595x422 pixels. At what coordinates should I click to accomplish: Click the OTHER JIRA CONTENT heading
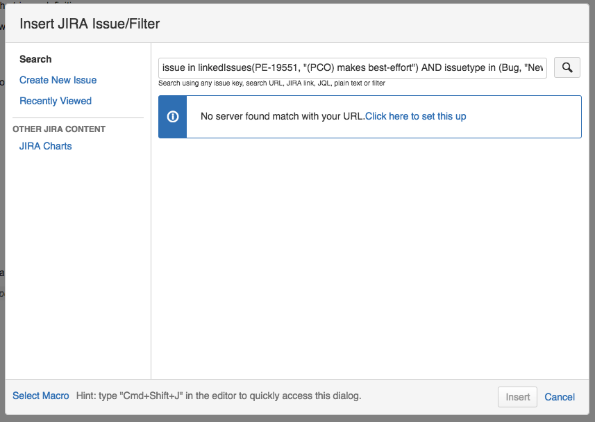(x=59, y=129)
